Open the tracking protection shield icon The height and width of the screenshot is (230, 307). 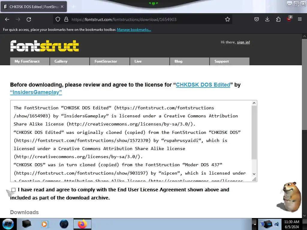[x=58, y=19]
